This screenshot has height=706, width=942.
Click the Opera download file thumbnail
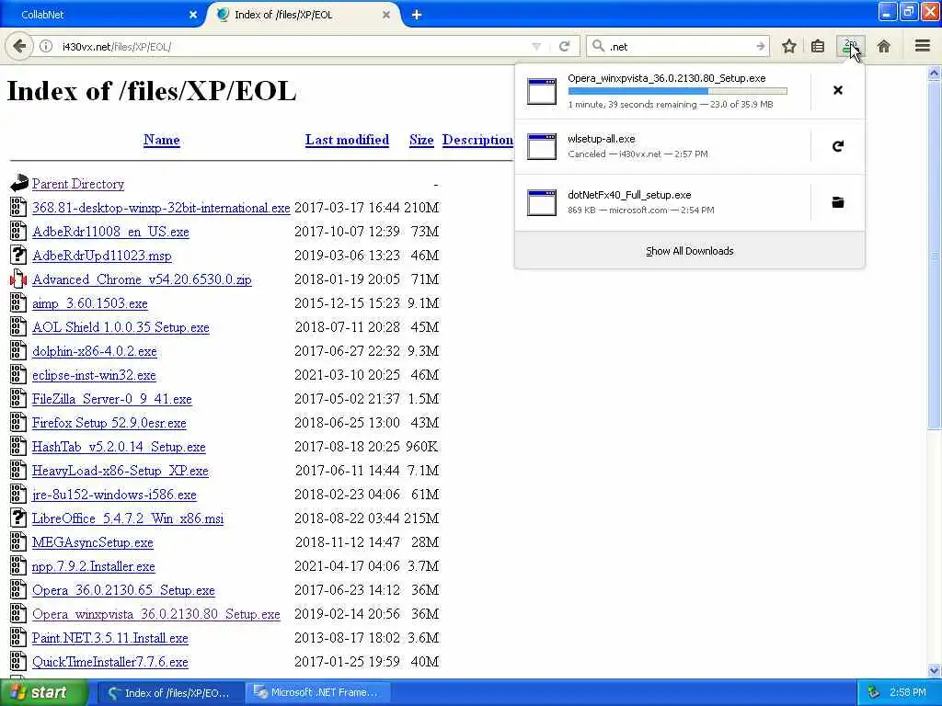click(x=541, y=91)
